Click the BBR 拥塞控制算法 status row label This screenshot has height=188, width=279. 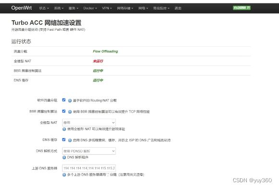tap(27, 71)
